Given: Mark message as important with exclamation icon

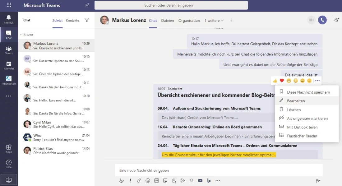Looking at the screenshot, I should coord(130,181).
